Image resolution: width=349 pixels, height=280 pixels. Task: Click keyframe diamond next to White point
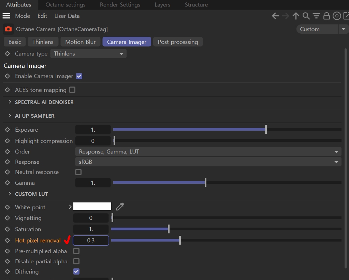tap(8, 207)
